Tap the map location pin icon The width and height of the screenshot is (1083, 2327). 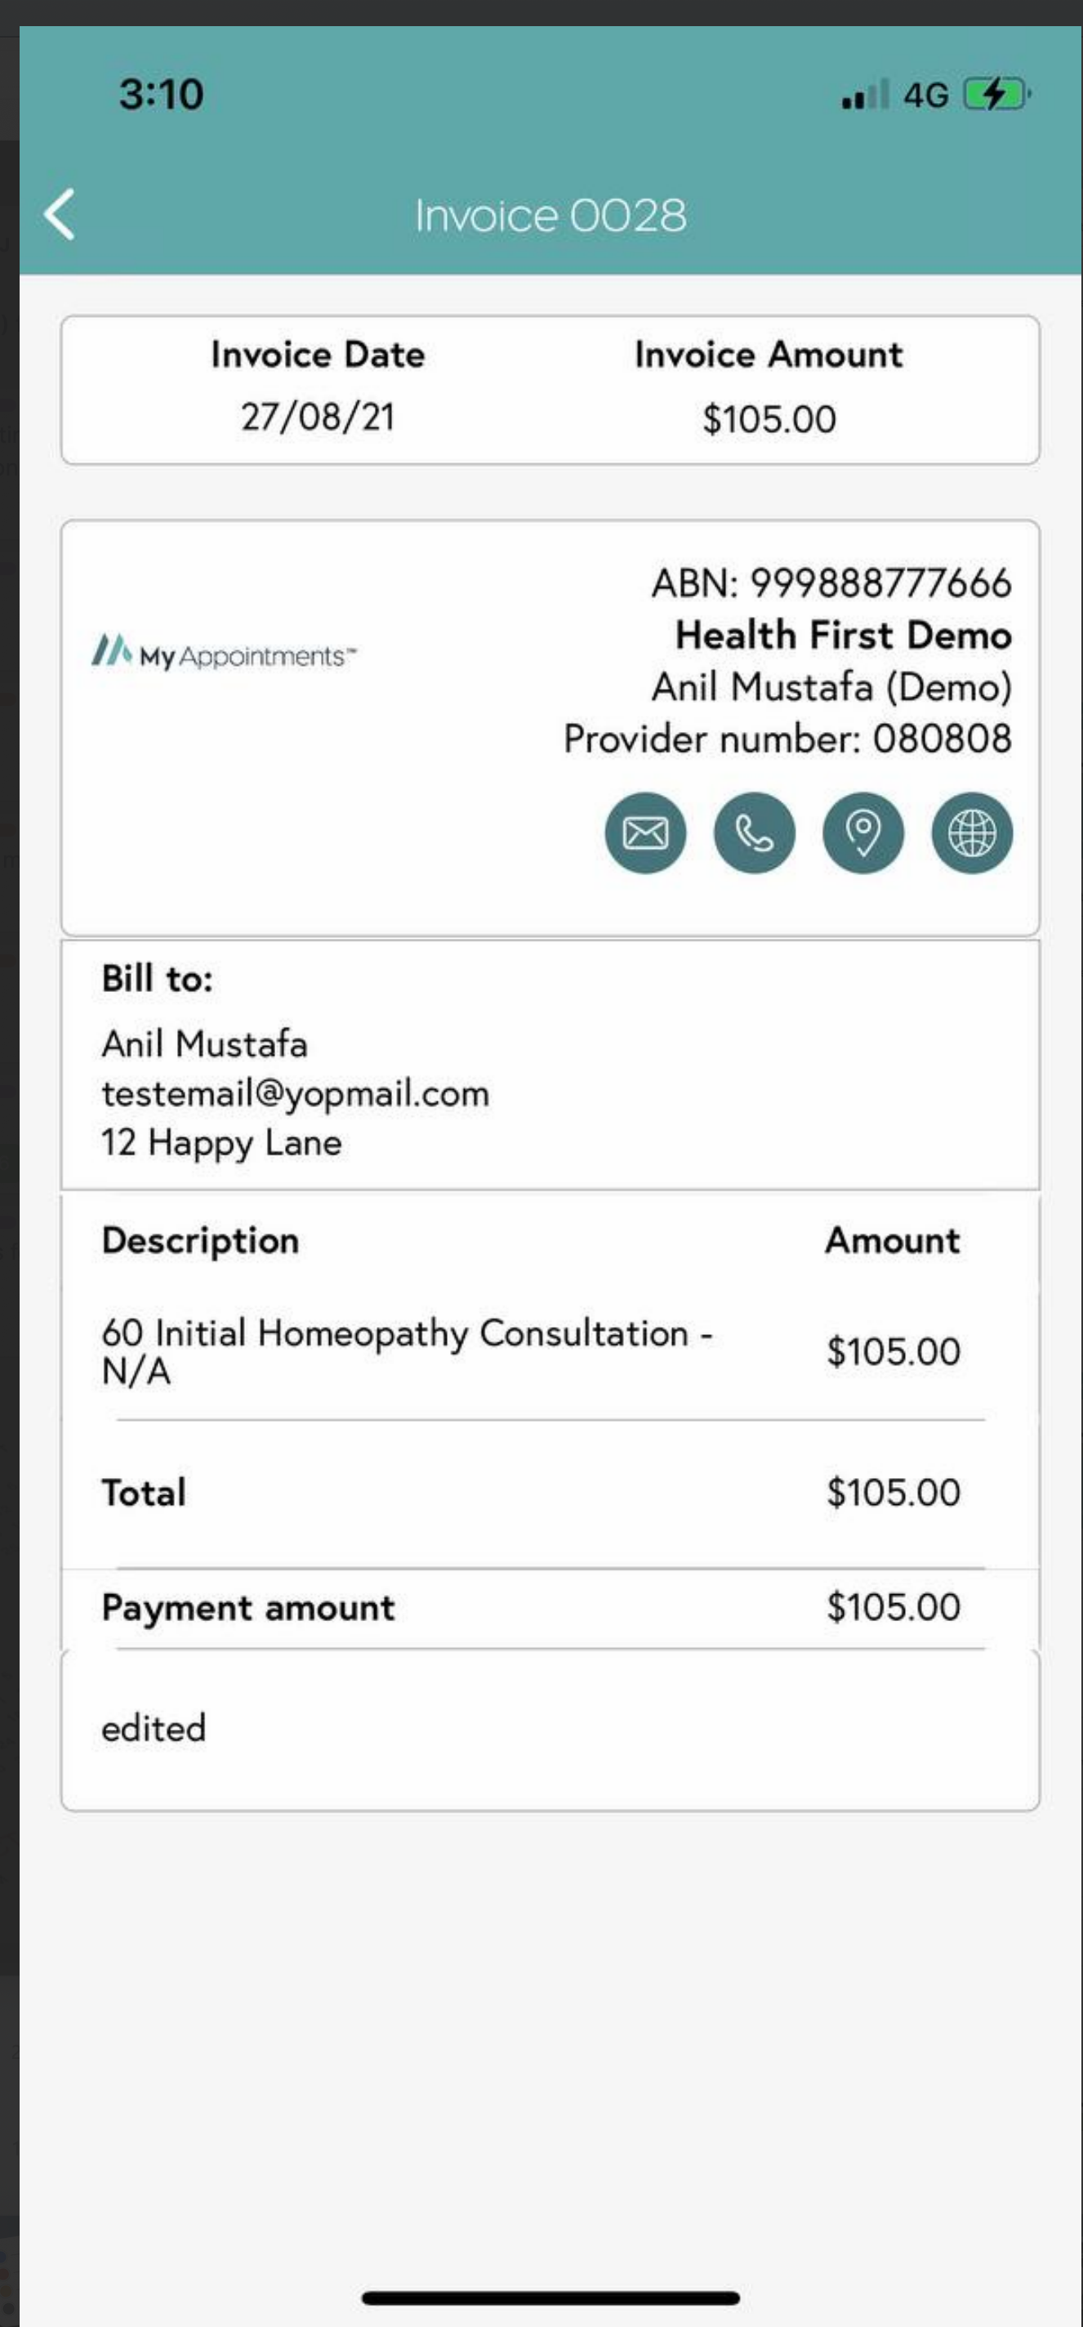(862, 833)
